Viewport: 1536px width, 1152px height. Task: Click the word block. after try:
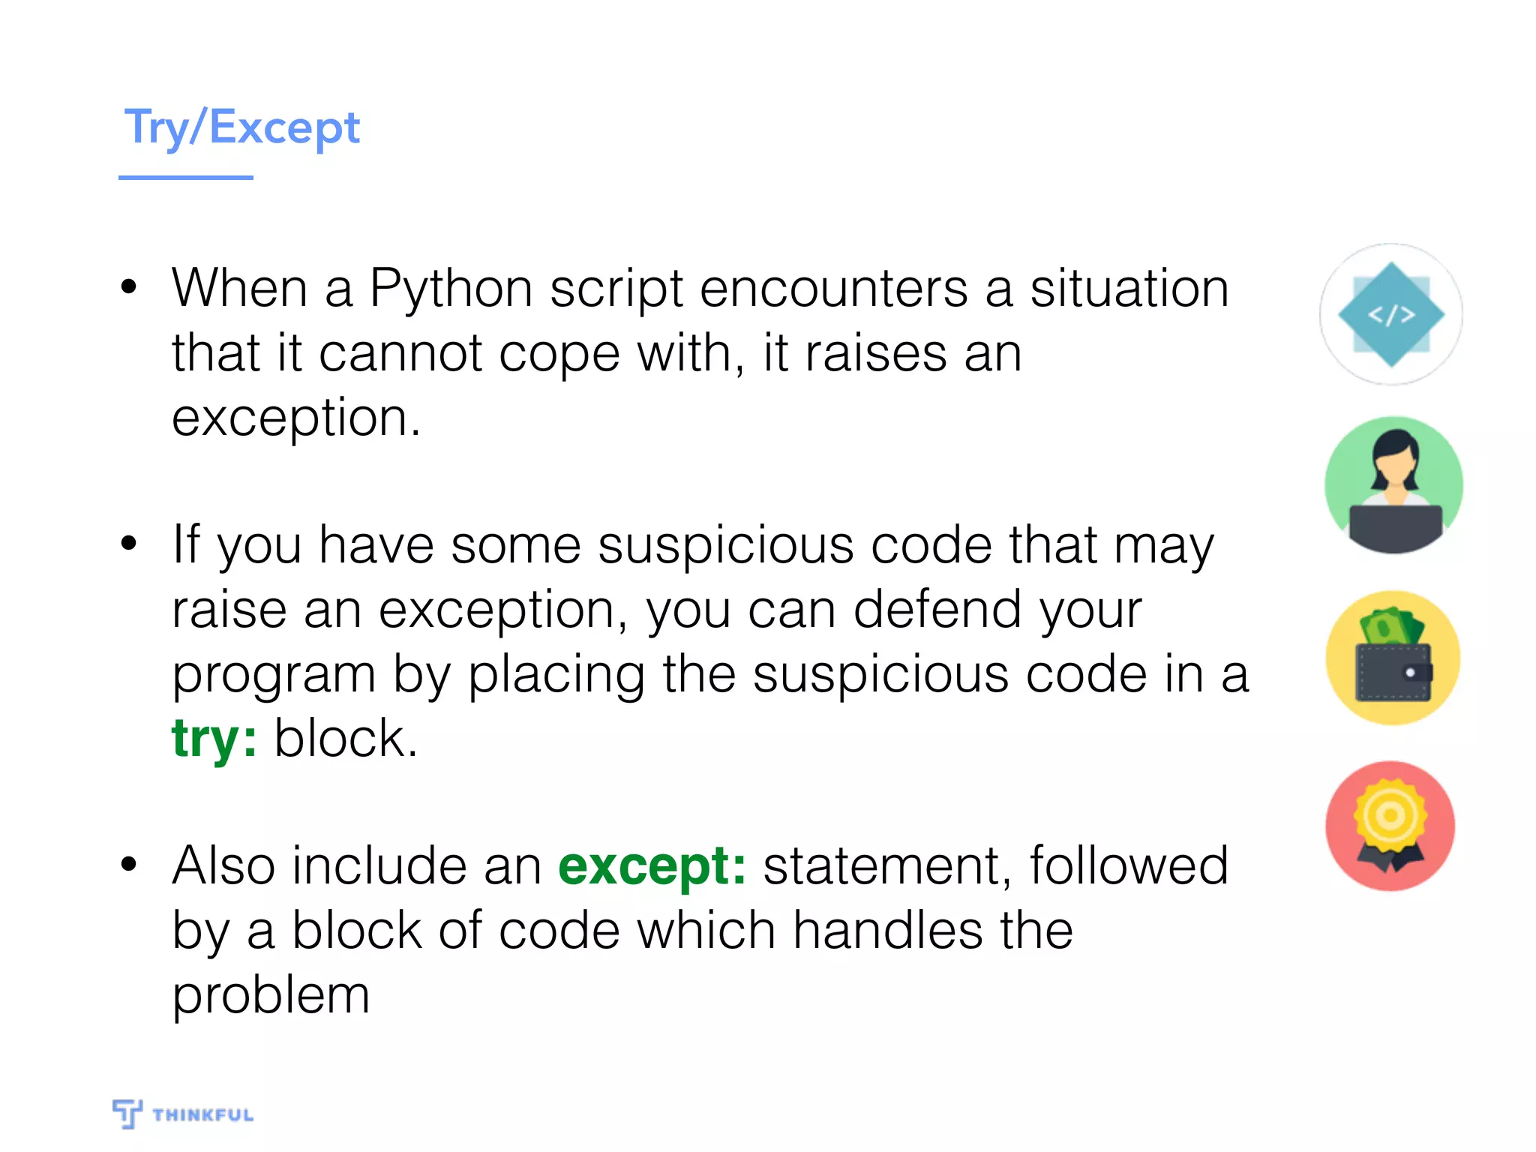(346, 739)
